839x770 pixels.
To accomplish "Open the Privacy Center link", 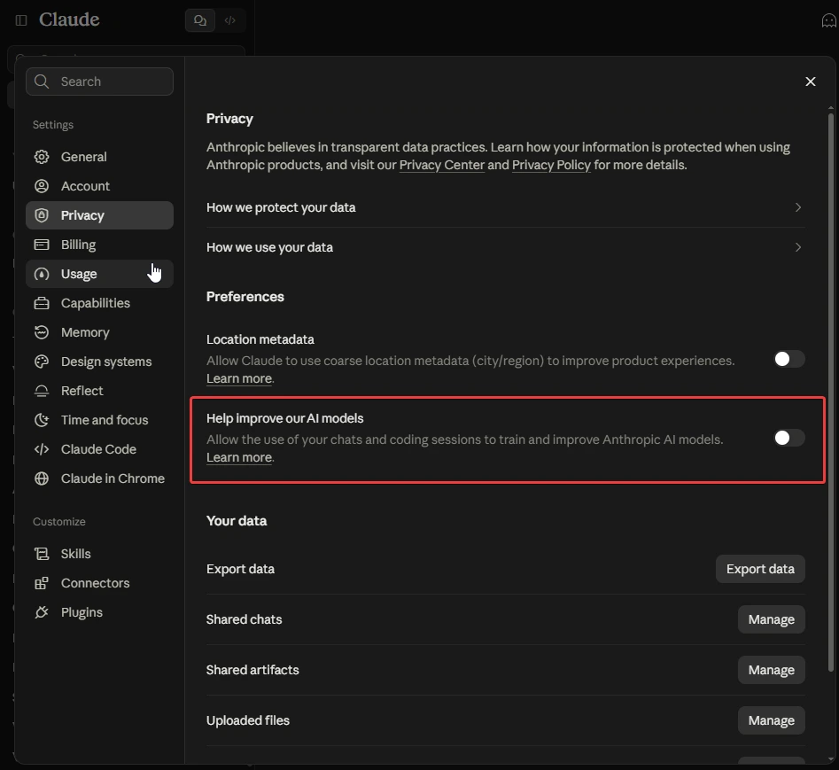I will [x=441, y=165].
